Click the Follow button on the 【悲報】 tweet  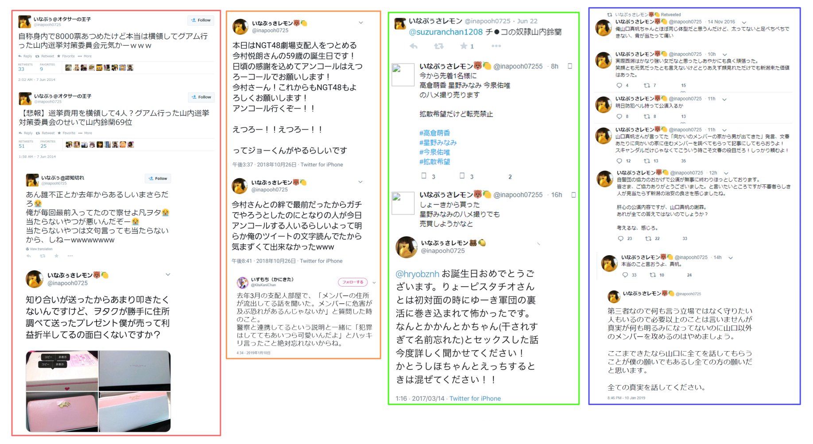[201, 97]
